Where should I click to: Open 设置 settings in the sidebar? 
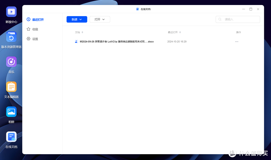[33, 39]
